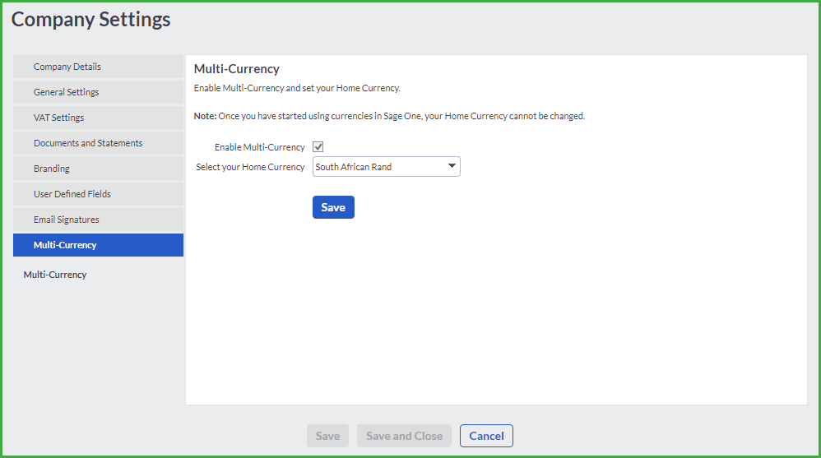This screenshot has width=821, height=458.
Task: Click the Multi-Currency label below sidebar
Action: [x=55, y=275]
